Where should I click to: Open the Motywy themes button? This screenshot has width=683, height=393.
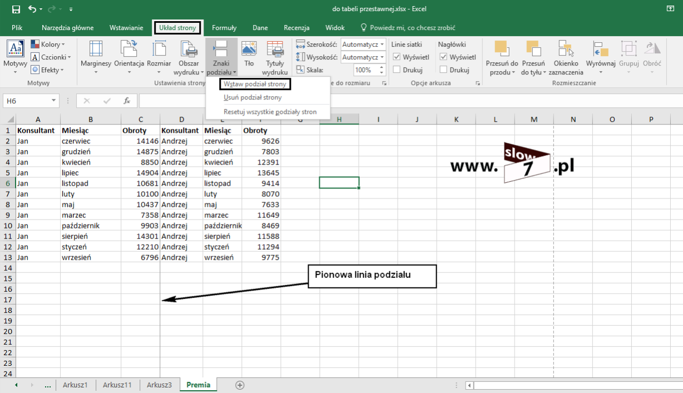click(15, 57)
